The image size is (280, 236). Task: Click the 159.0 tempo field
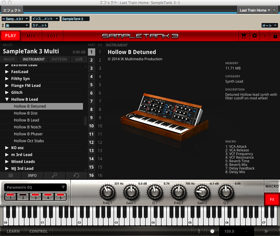[229, 231]
